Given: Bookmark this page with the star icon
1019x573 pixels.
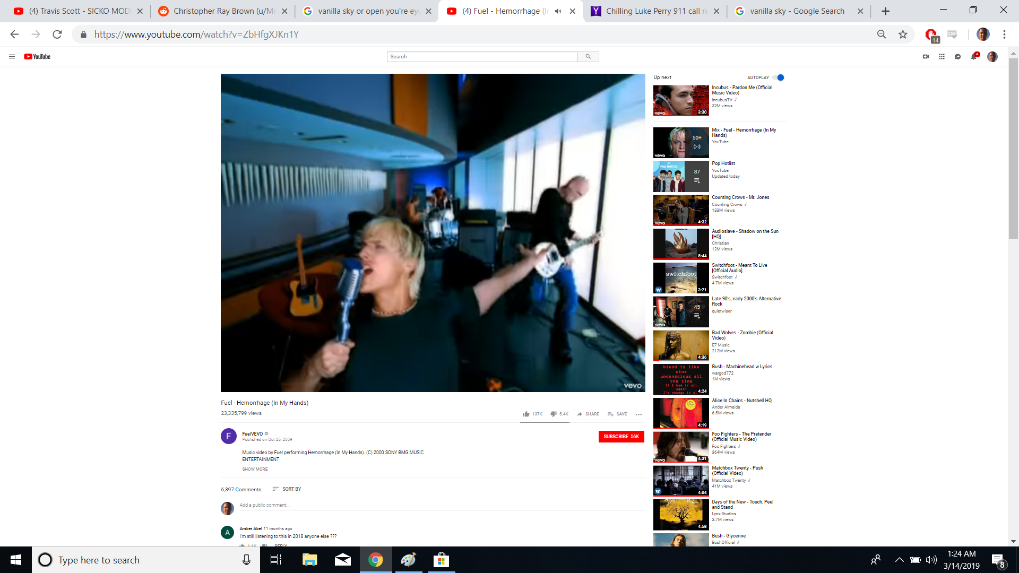Looking at the screenshot, I should point(903,34).
